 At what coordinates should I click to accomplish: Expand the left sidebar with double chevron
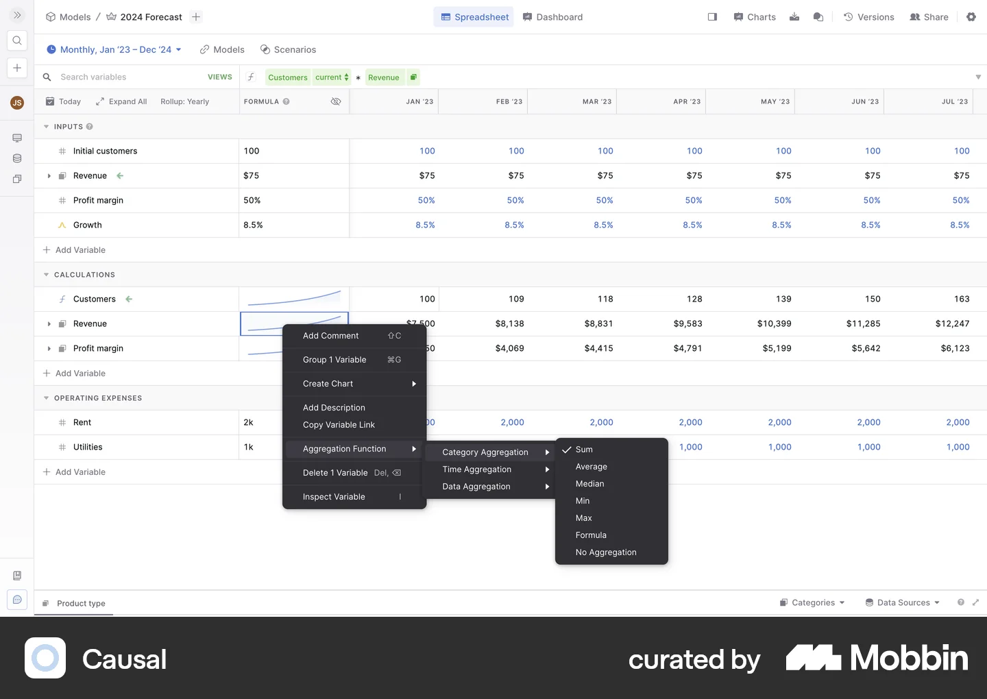tap(17, 15)
